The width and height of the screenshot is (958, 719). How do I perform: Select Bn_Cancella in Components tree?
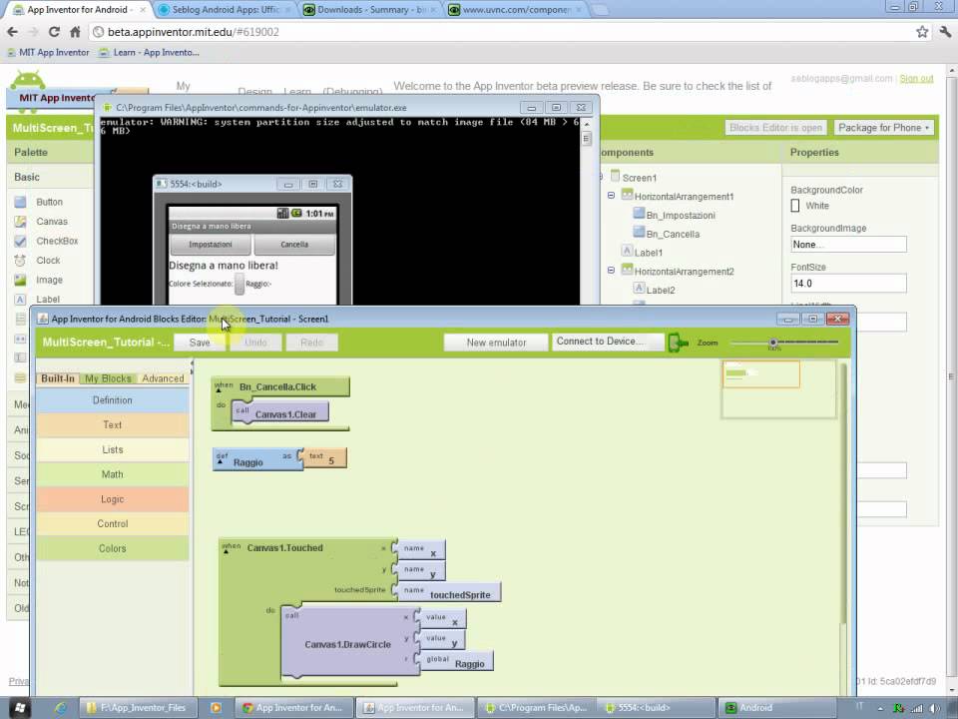666,234
